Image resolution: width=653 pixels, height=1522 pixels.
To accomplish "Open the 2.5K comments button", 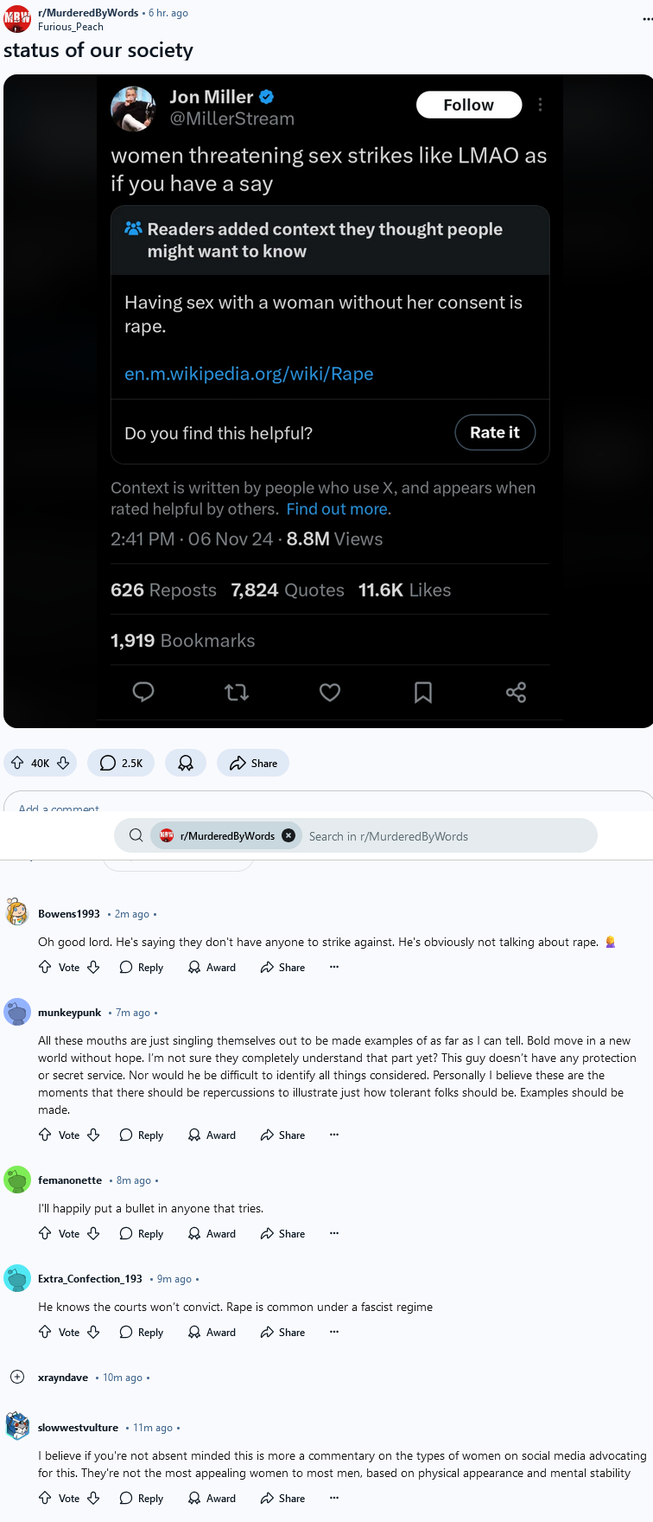I will [x=121, y=763].
